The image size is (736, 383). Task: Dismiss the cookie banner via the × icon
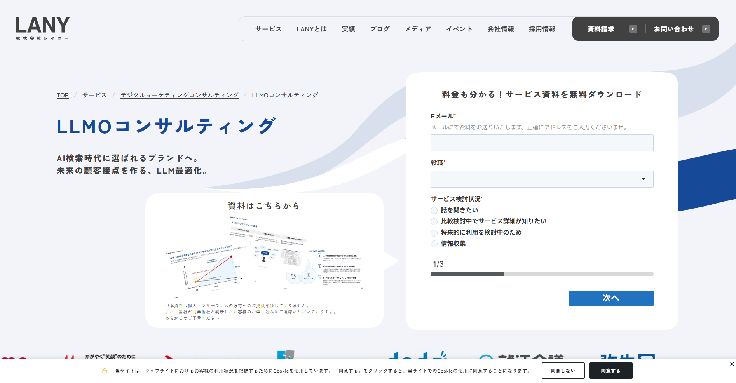[x=732, y=364]
